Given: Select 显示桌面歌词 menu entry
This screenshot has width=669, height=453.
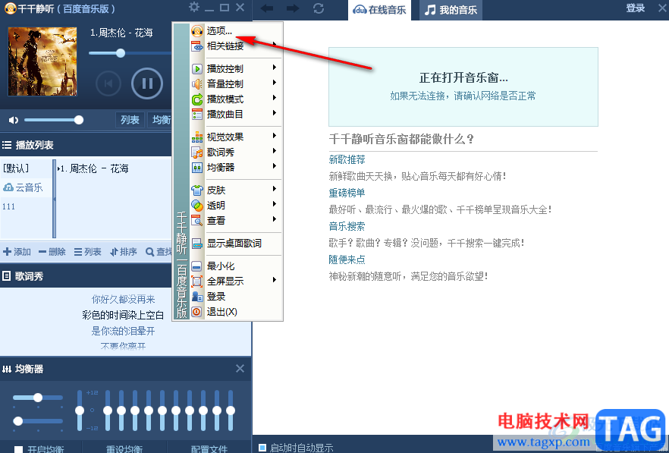Looking at the screenshot, I should (236, 244).
